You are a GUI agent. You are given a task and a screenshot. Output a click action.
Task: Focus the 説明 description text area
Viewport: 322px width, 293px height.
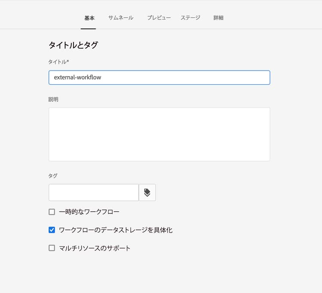click(x=159, y=134)
